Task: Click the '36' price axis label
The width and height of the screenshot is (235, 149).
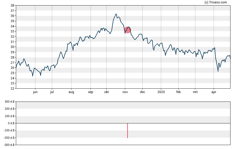Action: click(x=12, y=16)
